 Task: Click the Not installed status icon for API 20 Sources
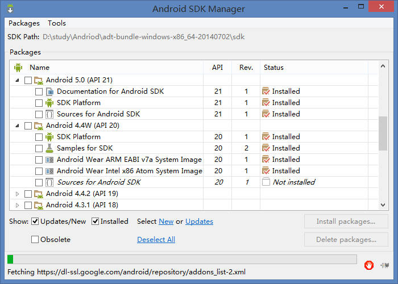tap(266, 182)
